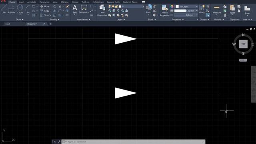Expand the Layers panel
Image resolution: width=256 pixels, height=144 pixels.
point(121,20)
